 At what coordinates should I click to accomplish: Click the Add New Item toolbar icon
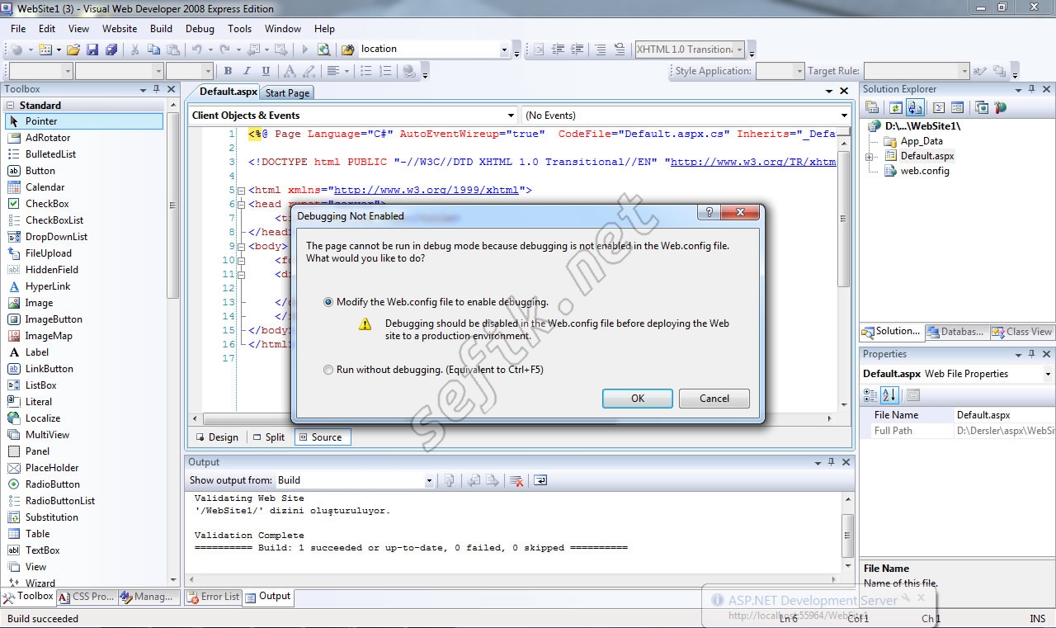tap(45, 50)
